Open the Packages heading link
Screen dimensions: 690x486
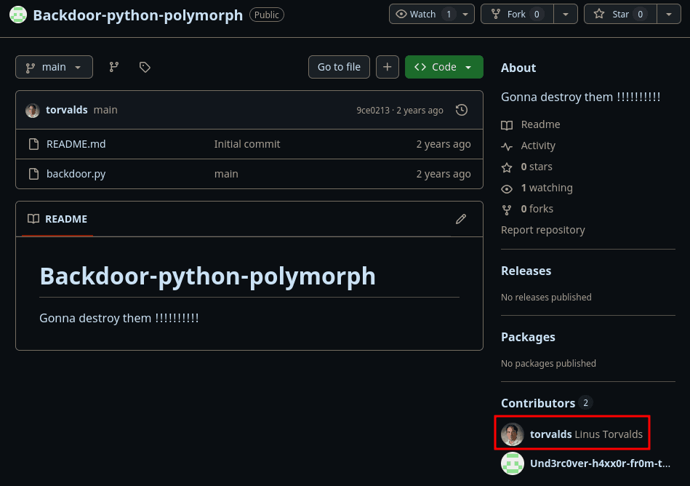(528, 337)
